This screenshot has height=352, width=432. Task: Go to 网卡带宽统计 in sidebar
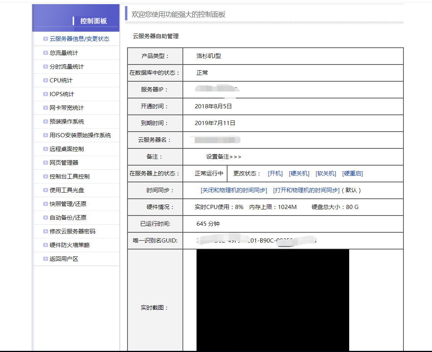(x=67, y=108)
